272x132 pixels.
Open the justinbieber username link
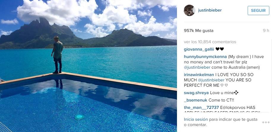tap(210, 10)
